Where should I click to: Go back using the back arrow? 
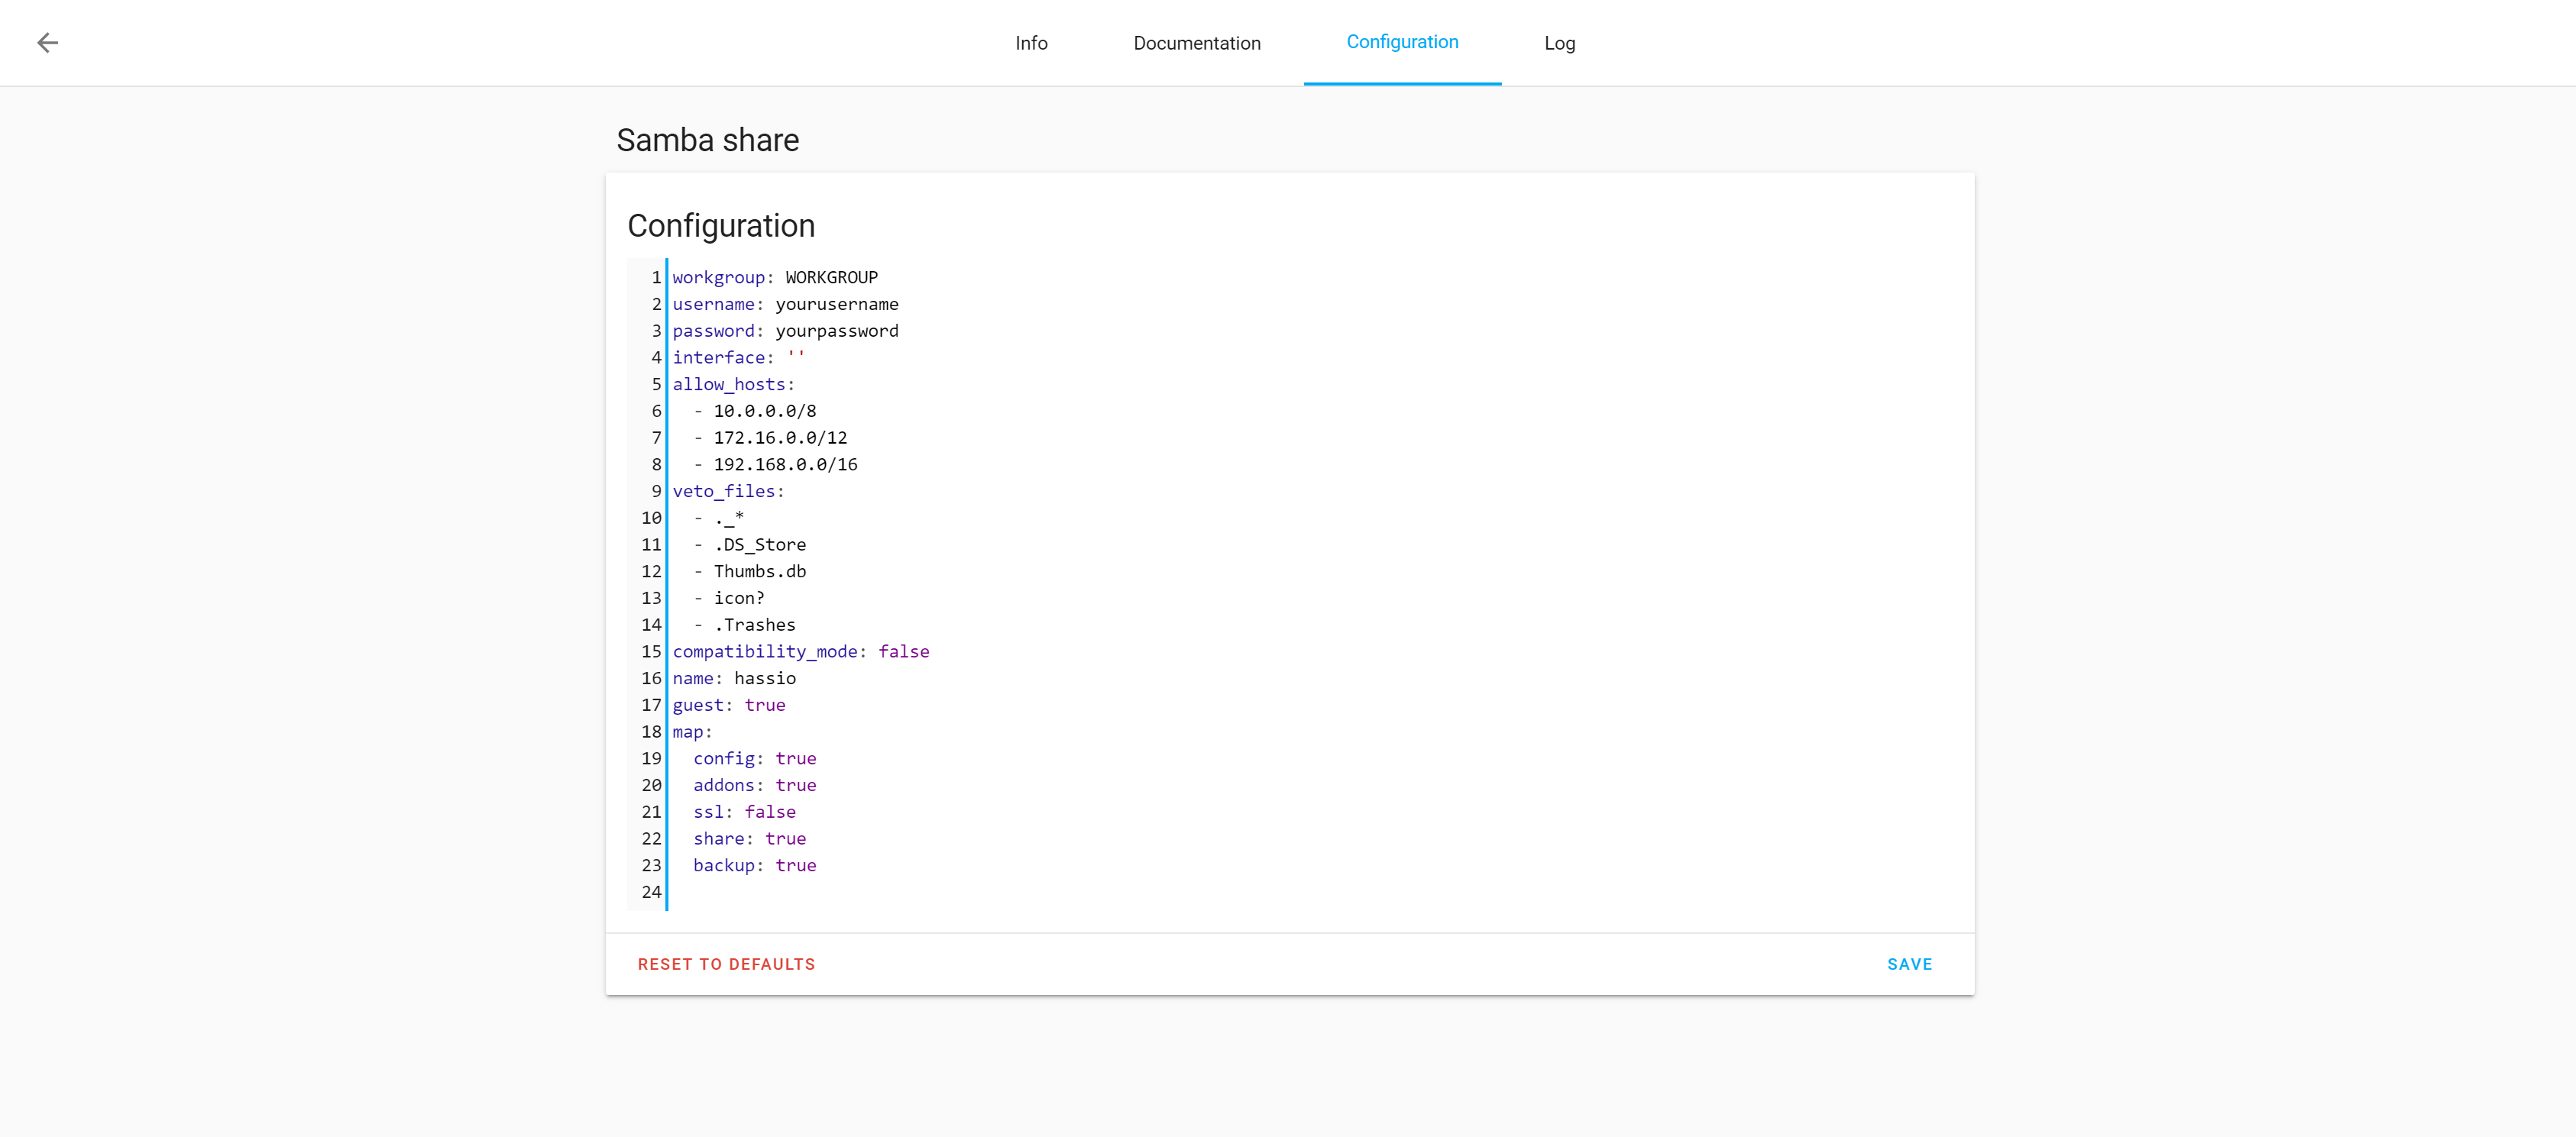click(x=47, y=43)
